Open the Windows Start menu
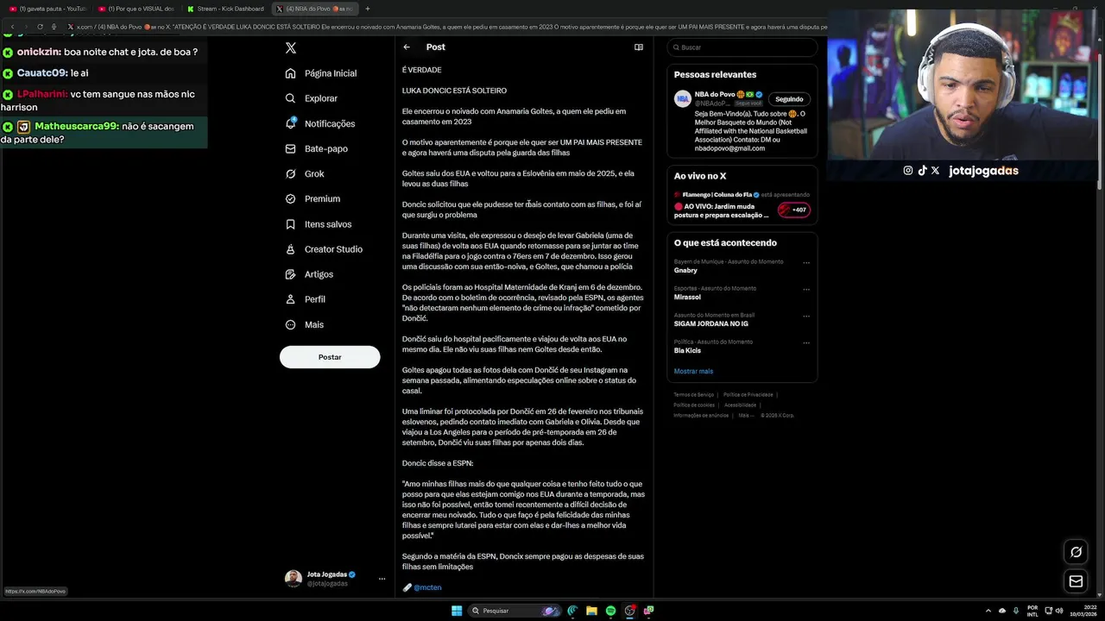Image resolution: width=1105 pixels, height=621 pixels. coord(457,611)
